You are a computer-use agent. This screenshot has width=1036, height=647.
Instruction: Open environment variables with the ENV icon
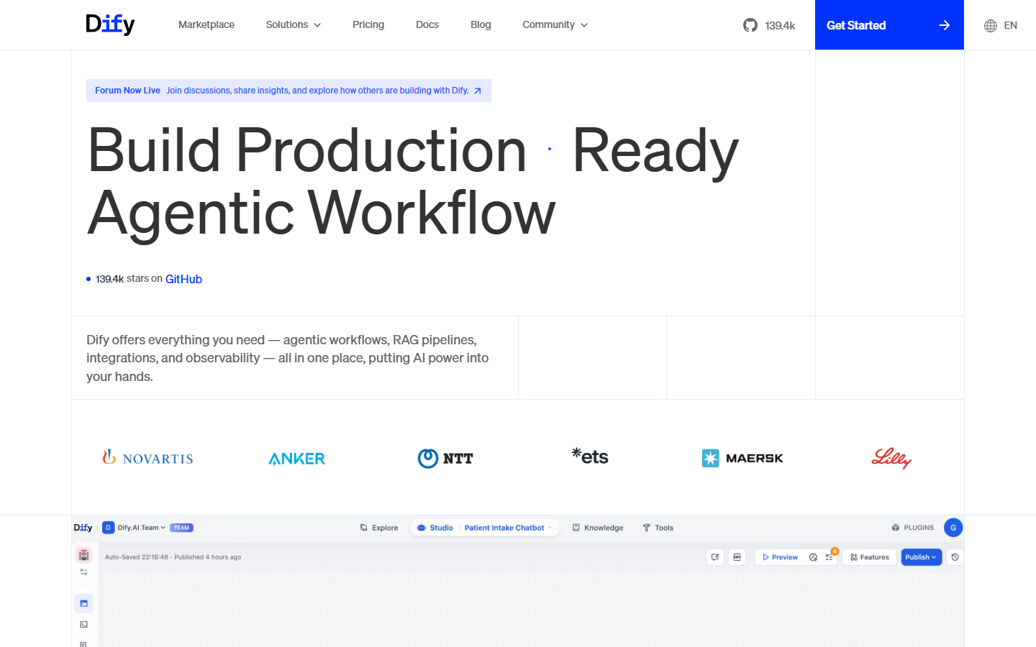(737, 556)
